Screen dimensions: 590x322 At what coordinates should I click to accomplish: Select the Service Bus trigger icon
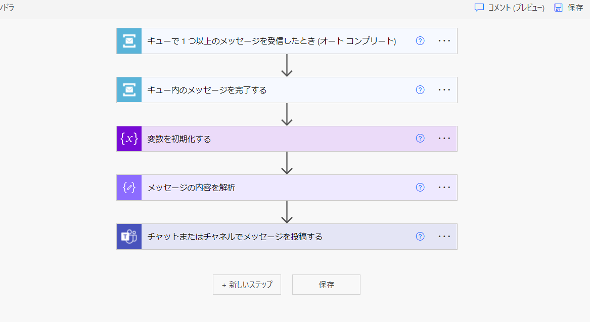[x=129, y=41]
